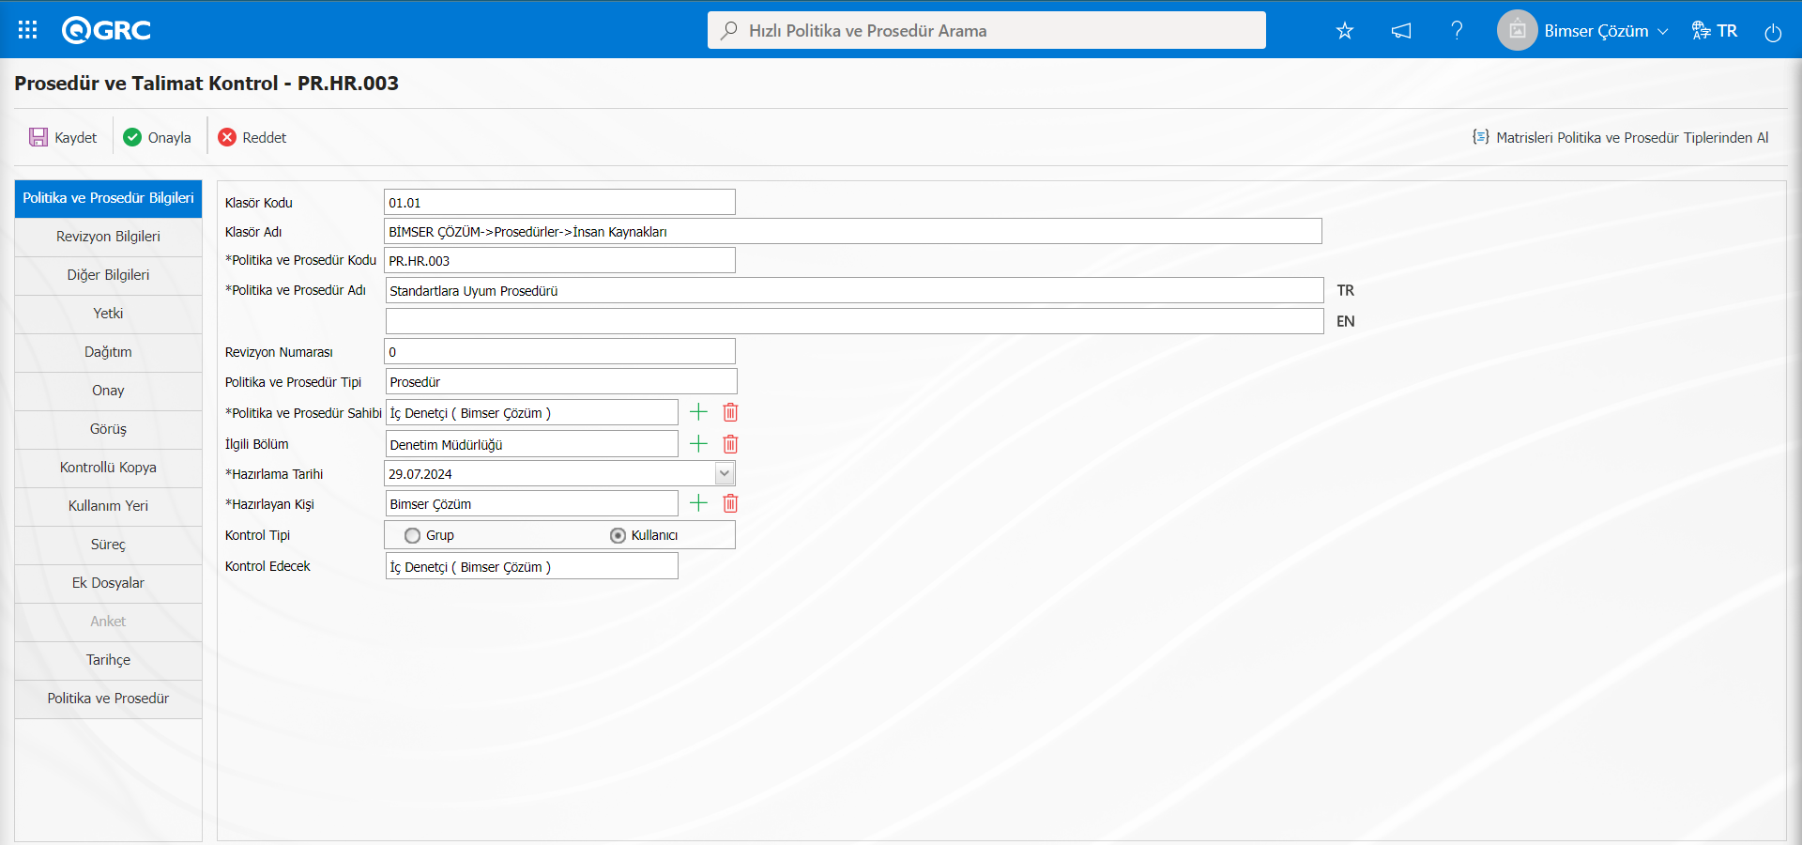Open the Yetki tab
The width and height of the screenshot is (1802, 845).
click(108, 314)
